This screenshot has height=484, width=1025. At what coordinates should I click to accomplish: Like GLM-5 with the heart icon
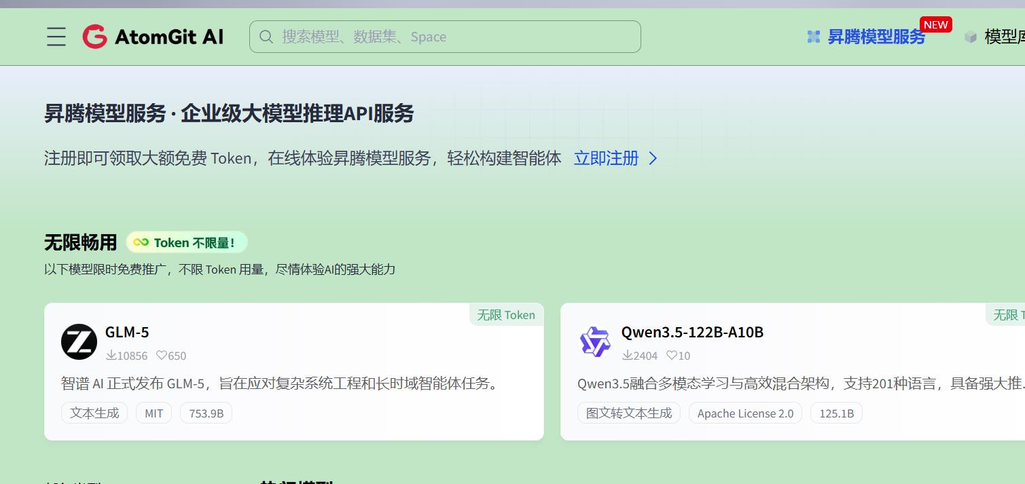click(162, 355)
